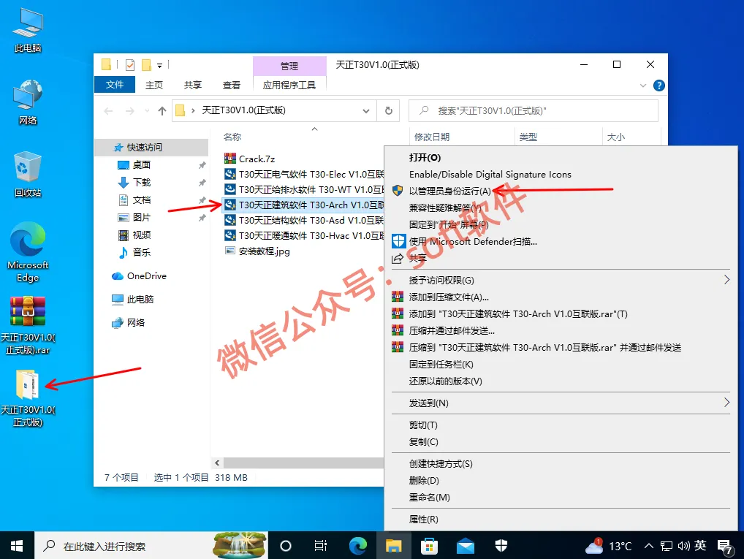744x559 pixels.
Task: Open 应用程序工具 ribbon tab
Action: (289, 85)
